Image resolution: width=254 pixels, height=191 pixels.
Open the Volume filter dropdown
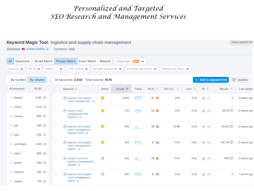pyautogui.click(x=16, y=69)
